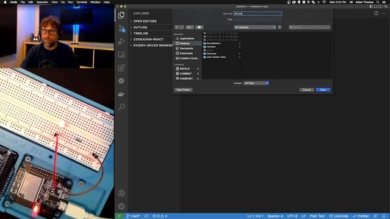Open the Run and Debug view
Image resolution: width=390 pixels, height=219 pixels.
[121, 41]
